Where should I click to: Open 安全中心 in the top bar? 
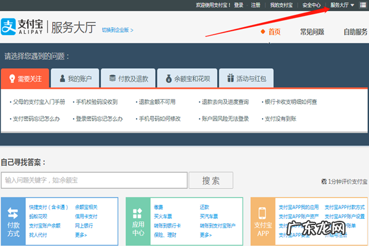(x=311, y=5)
